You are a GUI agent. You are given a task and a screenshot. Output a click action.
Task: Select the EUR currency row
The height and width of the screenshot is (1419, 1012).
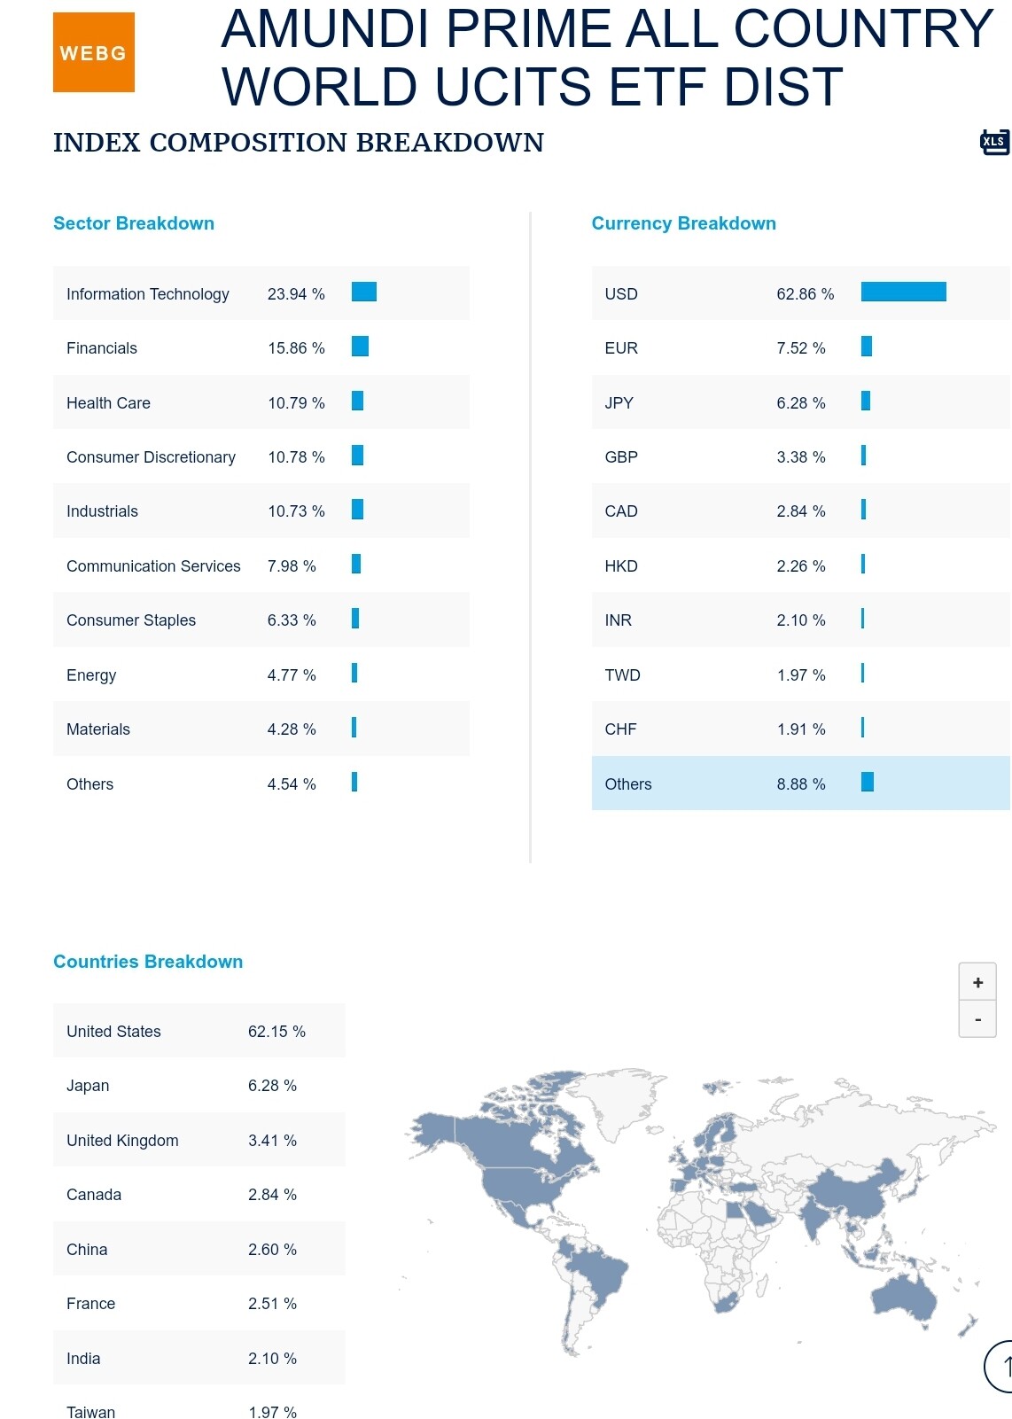click(x=799, y=347)
